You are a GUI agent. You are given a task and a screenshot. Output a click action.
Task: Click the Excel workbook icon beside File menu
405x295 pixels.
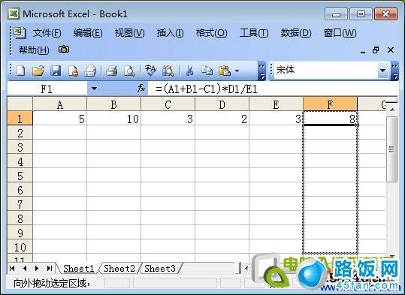coord(20,33)
